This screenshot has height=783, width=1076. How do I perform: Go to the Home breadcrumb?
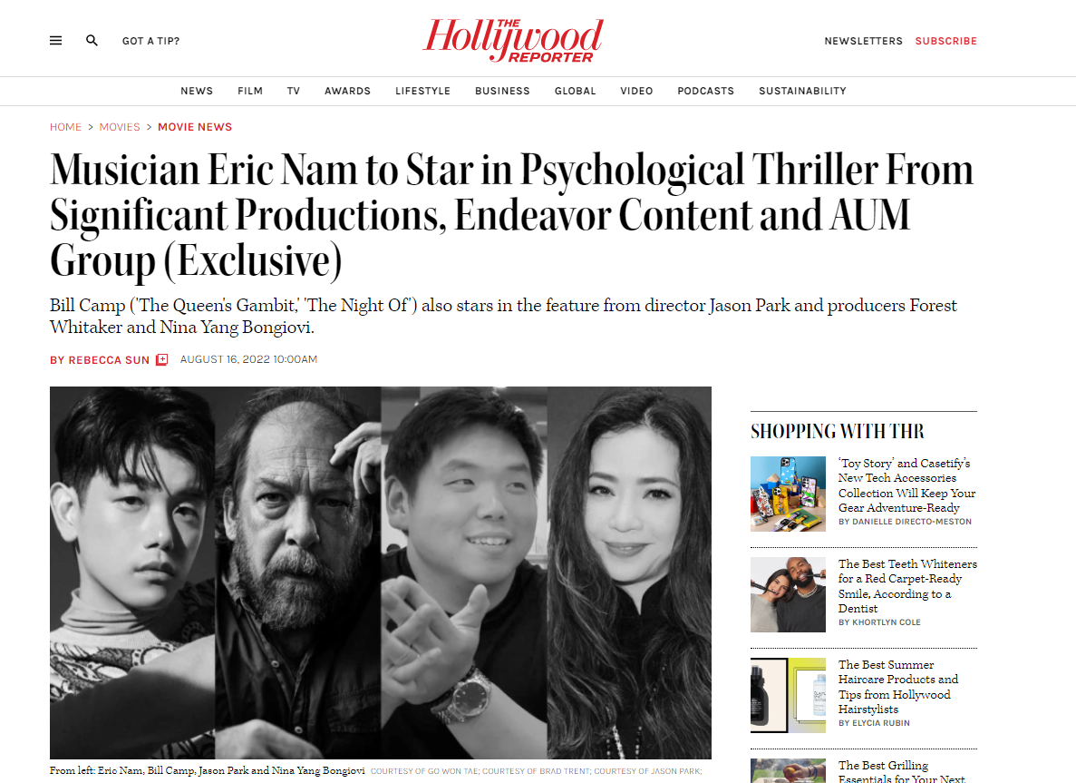pos(65,127)
